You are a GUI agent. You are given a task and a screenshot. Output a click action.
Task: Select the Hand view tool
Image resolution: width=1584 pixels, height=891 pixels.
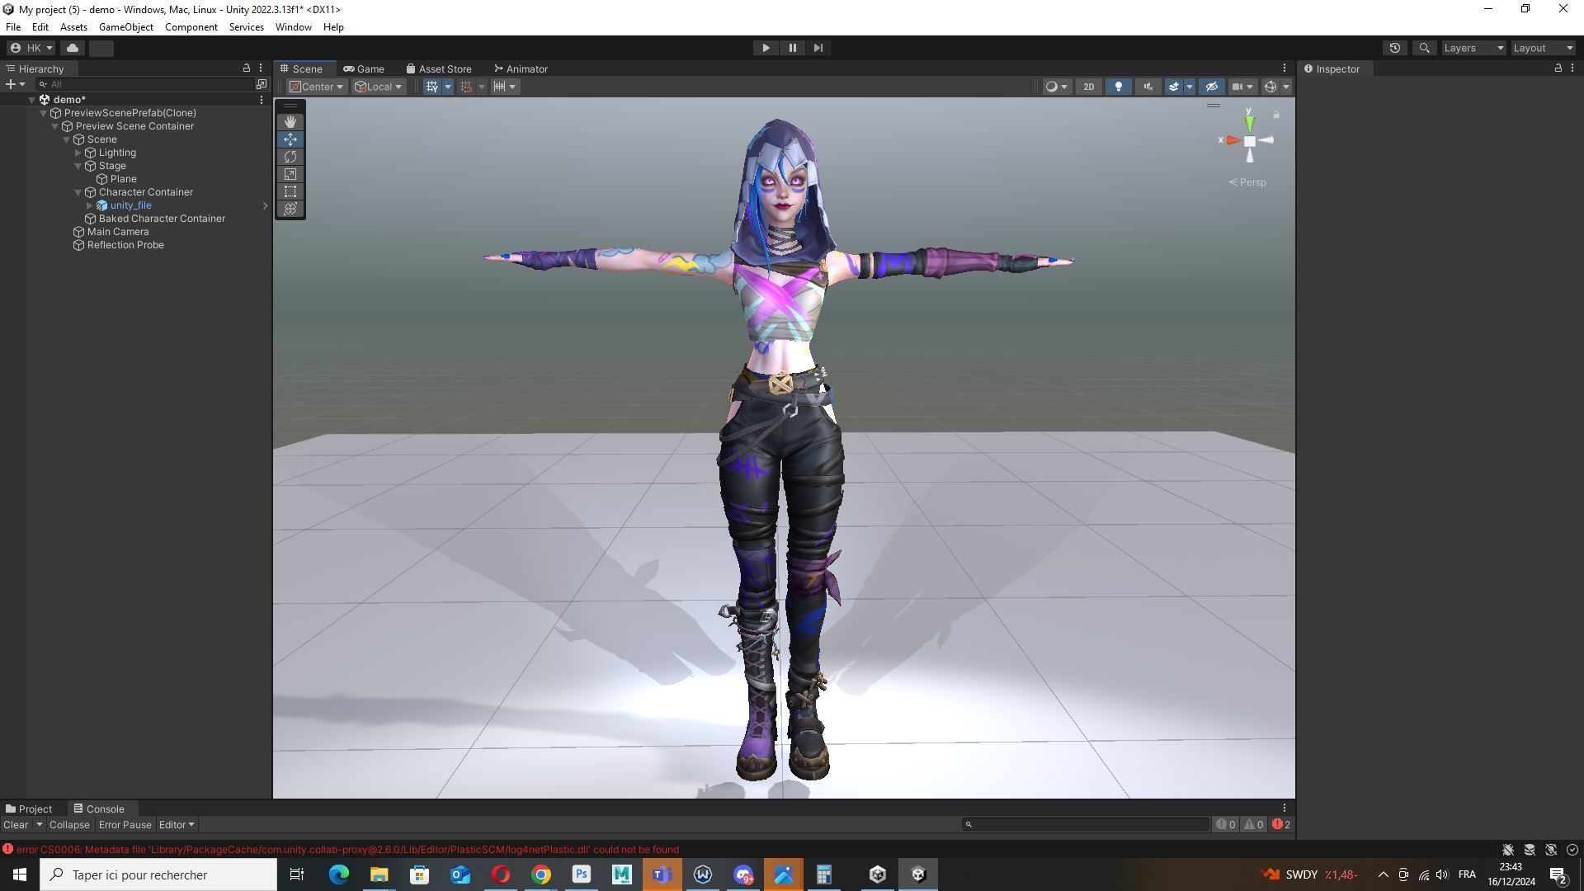click(290, 122)
